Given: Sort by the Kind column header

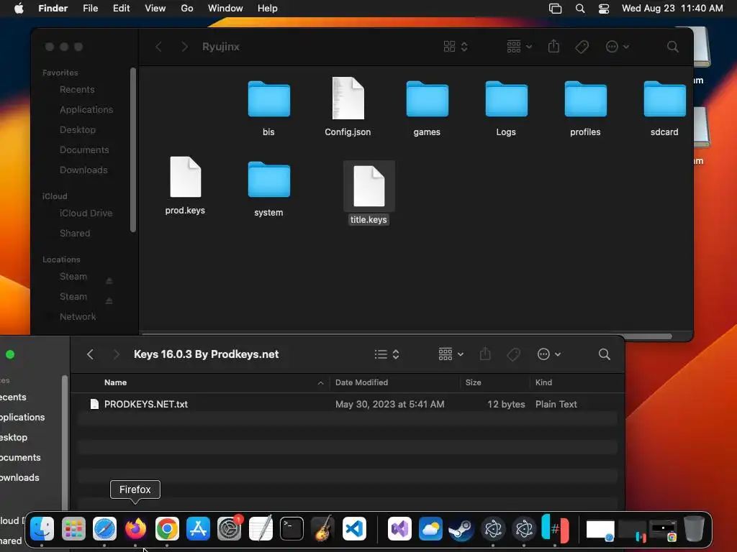Looking at the screenshot, I should point(544,382).
